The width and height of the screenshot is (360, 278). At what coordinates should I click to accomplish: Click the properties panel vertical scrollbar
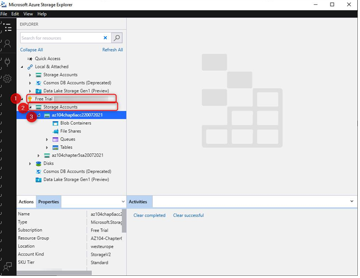pos(124,221)
